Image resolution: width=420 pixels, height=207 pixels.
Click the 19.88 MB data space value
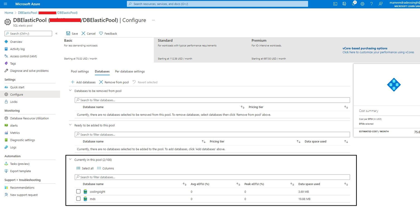tap(304, 199)
